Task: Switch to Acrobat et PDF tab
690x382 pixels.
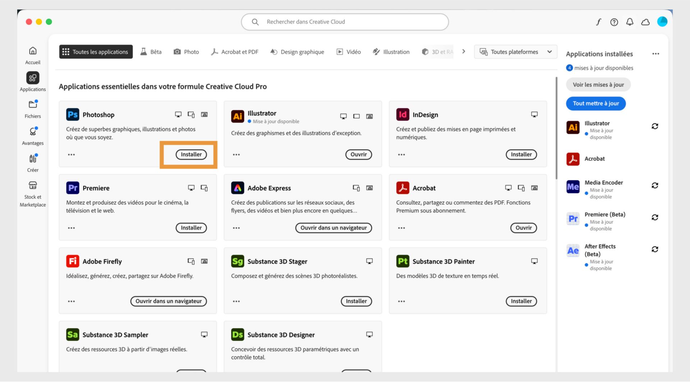Action: click(235, 52)
